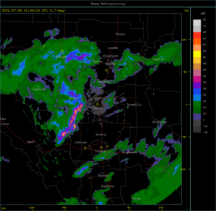Click the ThreeHills label
The height and width of the screenshot is (211, 216).
[134, 105]
